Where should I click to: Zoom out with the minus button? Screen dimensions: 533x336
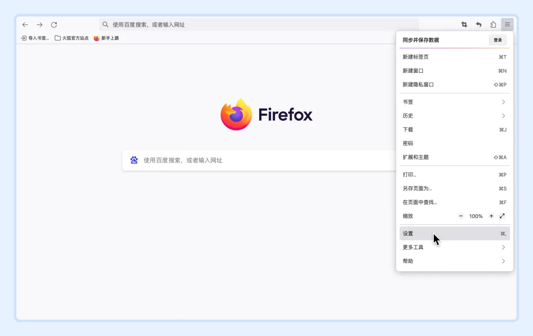461,216
